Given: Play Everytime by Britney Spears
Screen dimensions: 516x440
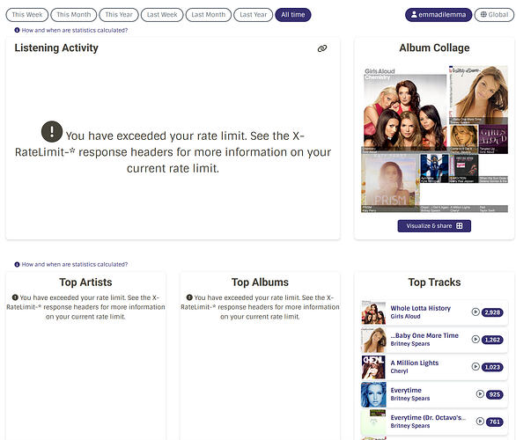Looking at the screenshot, I should [x=480, y=393].
